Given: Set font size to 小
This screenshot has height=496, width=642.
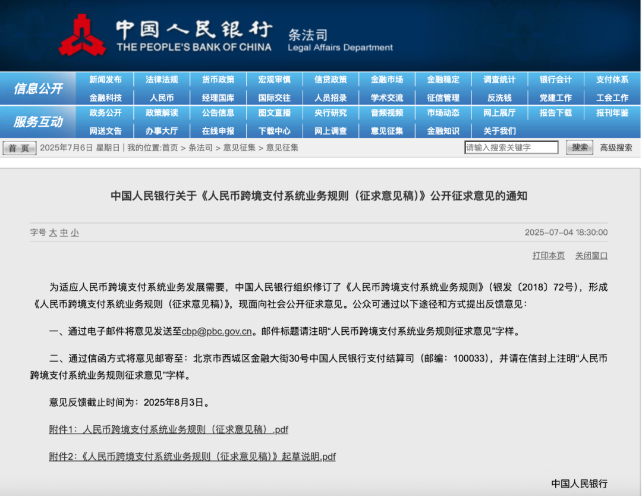Looking at the screenshot, I should (x=74, y=233).
